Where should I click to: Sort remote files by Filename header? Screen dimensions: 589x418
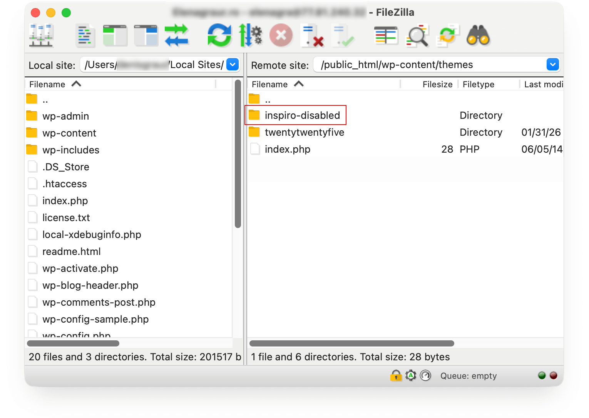coord(324,84)
